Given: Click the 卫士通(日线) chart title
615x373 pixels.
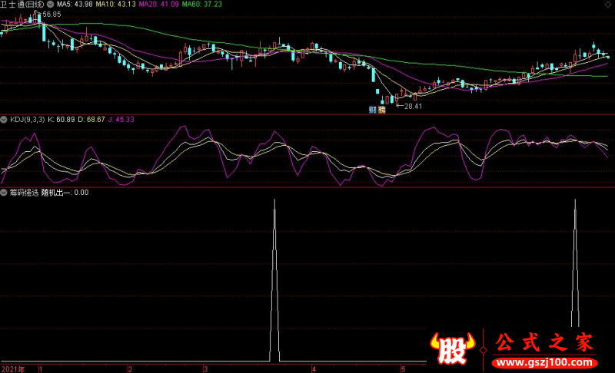Looking at the screenshot, I should [23, 4].
